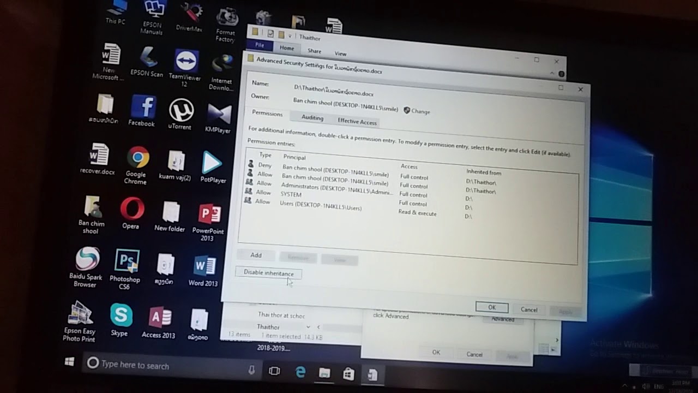Open Task View on the taskbar
Viewport: 698px width, 393px height.
click(x=274, y=371)
